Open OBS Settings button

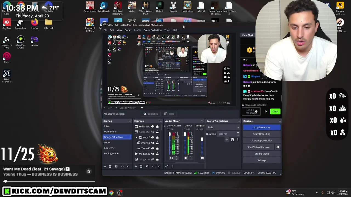[x=262, y=160]
